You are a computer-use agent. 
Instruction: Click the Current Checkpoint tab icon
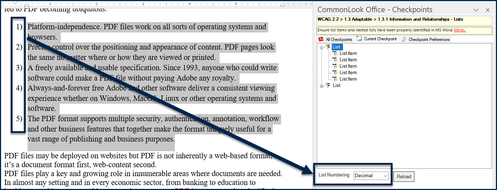[x=359, y=39]
